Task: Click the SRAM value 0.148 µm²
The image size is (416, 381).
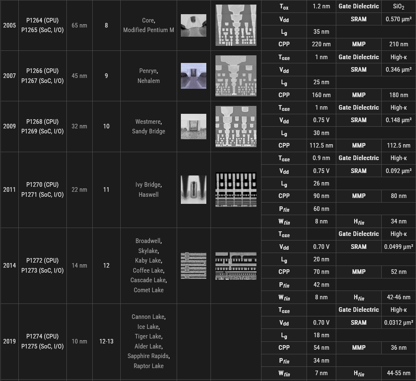Action: (x=399, y=120)
